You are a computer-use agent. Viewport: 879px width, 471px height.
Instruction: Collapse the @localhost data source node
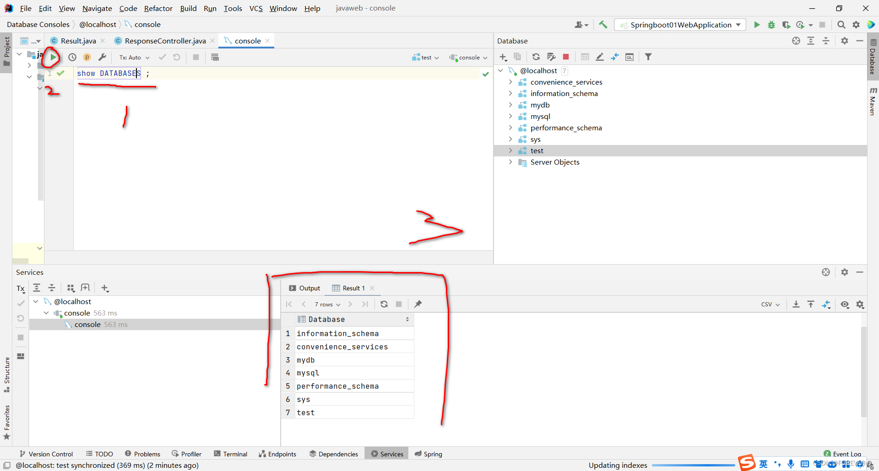(500, 70)
